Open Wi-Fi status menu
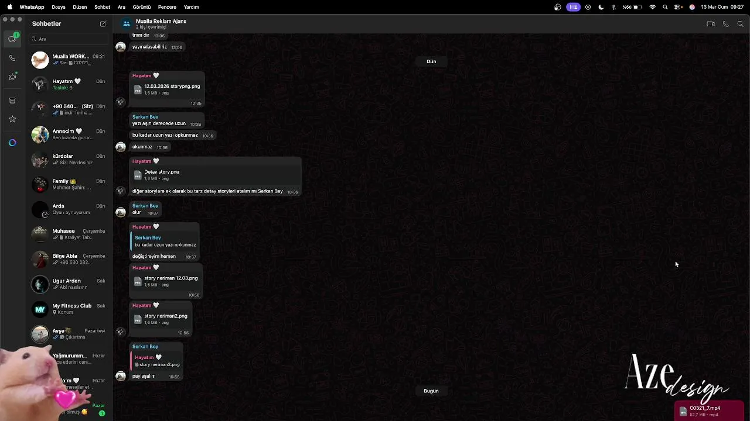Viewport: 750px width, 421px height. click(x=652, y=7)
